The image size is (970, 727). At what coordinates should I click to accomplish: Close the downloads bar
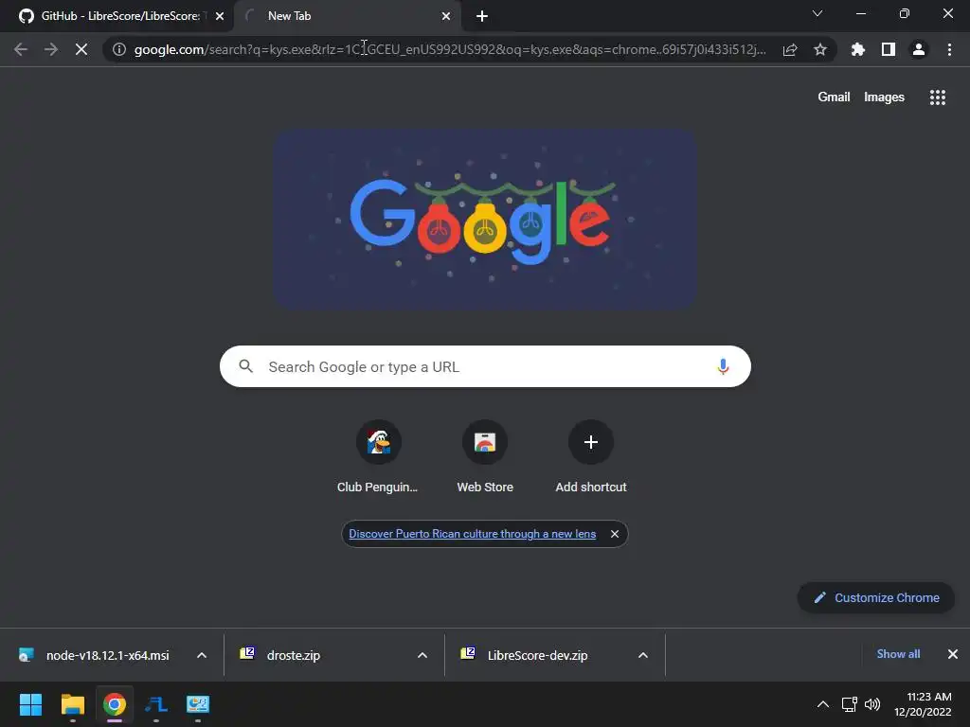[x=953, y=654]
